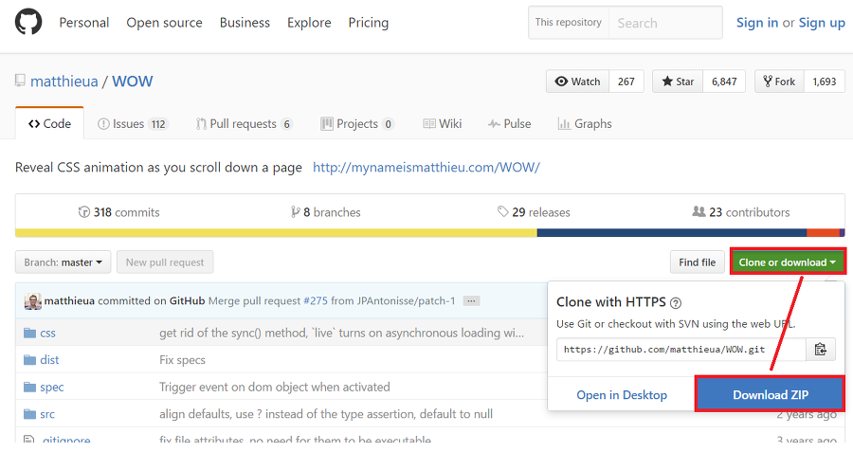
Task: Open Explore in the top navigation
Action: point(309,23)
